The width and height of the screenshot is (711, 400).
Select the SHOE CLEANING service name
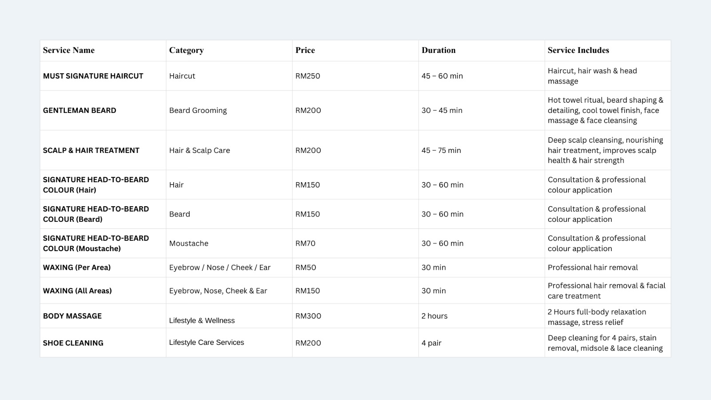tap(73, 343)
